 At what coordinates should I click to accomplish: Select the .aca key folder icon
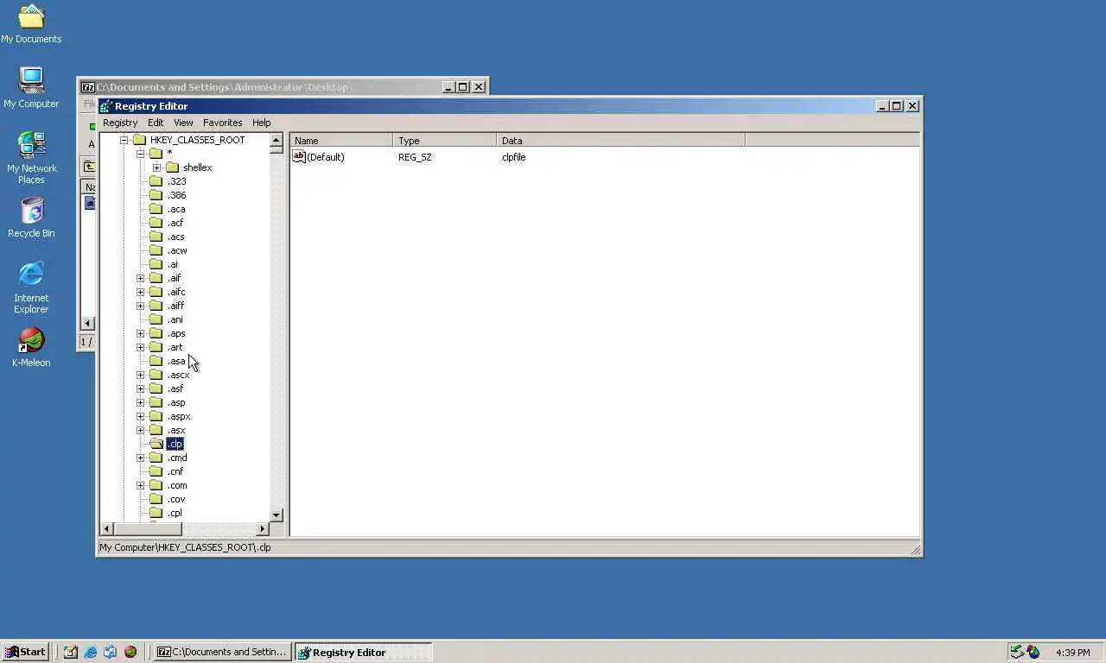(156, 209)
